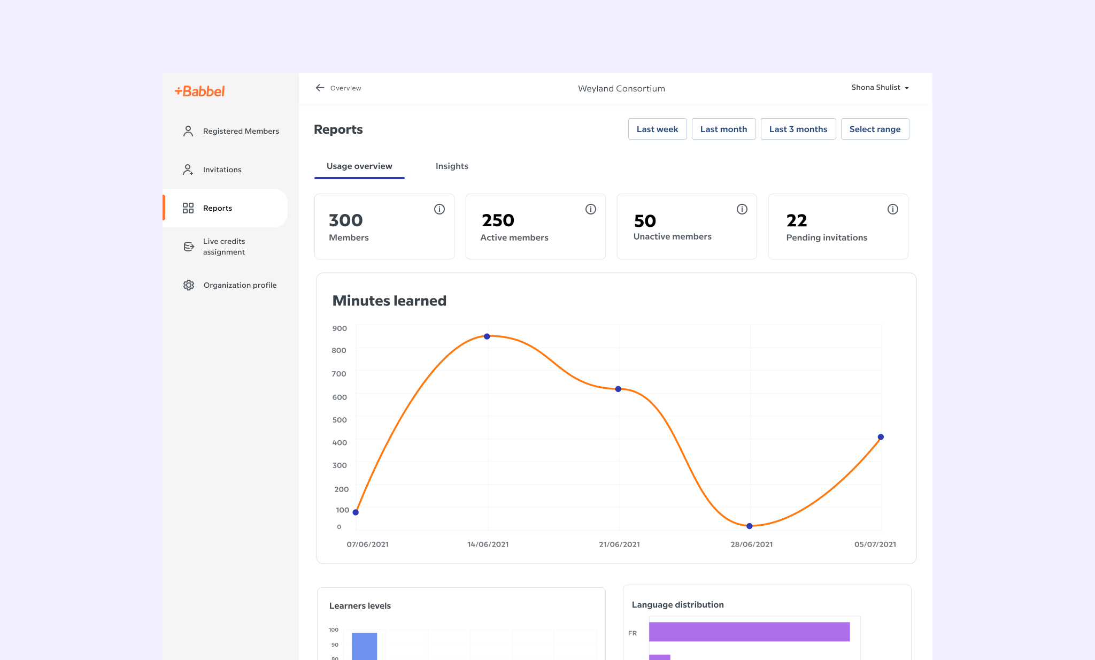Click the 28/06/2021 axis label
Image resolution: width=1095 pixels, height=660 pixels.
click(x=751, y=544)
